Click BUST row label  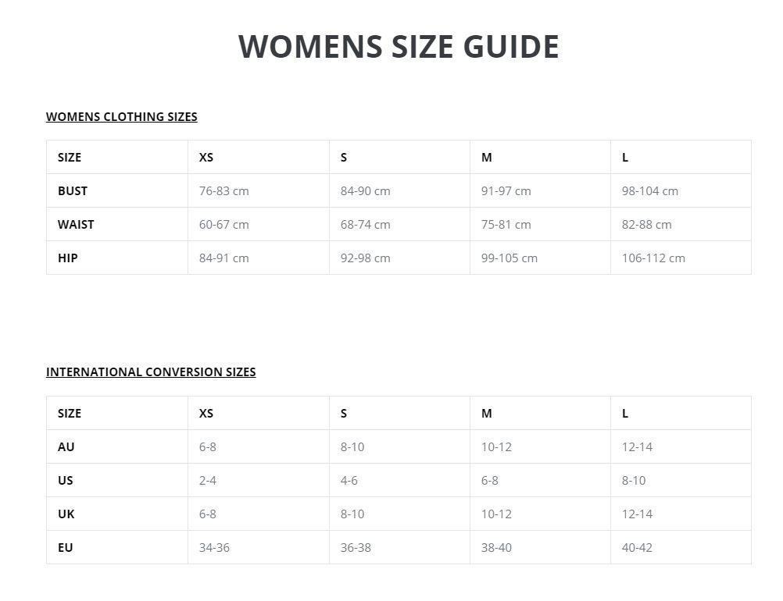click(73, 190)
